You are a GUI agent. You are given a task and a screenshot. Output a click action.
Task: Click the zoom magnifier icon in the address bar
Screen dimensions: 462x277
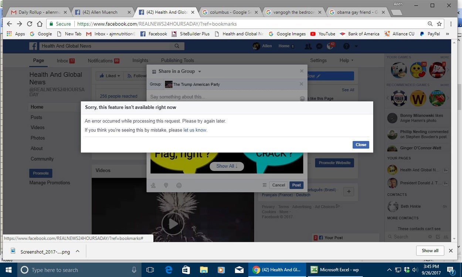click(430, 24)
